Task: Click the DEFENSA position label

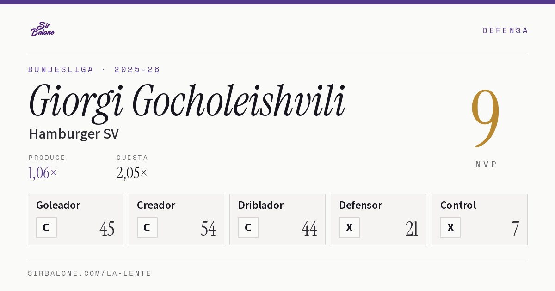Action: [505, 30]
